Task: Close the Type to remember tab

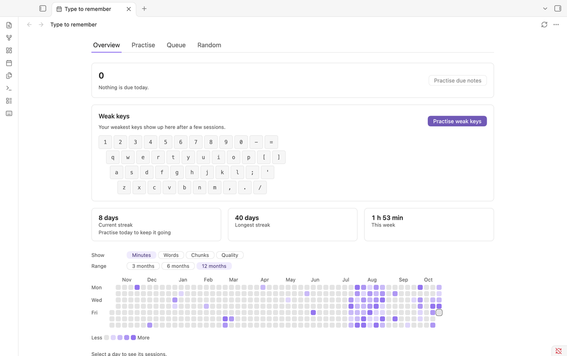Action: coord(129,9)
